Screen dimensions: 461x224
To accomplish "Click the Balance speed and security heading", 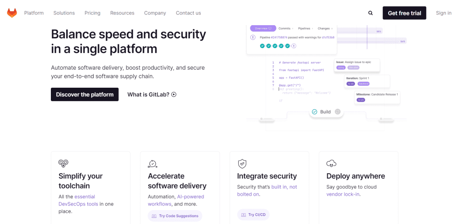I will pyautogui.click(x=128, y=41).
